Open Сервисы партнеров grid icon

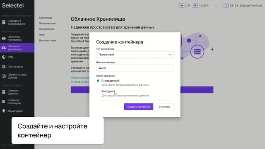pyautogui.click(x=4, y=101)
